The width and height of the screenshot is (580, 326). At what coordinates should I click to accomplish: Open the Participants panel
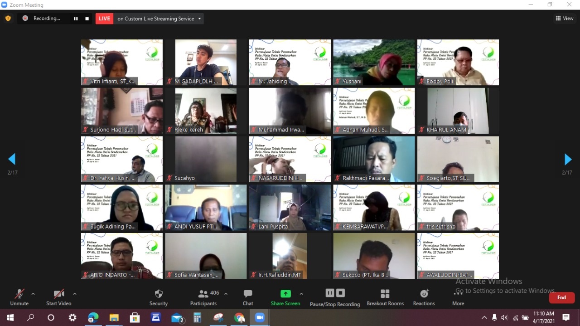tap(203, 297)
